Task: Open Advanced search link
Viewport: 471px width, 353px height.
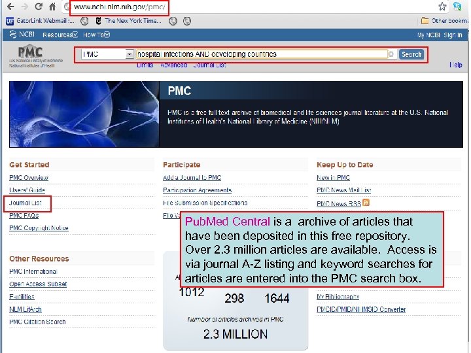Action: click(x=173, y=65)
